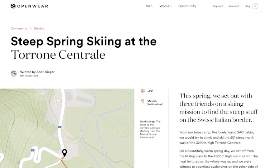
Task: Go to Stories breadcrumb link
Action: pos(39,28)
